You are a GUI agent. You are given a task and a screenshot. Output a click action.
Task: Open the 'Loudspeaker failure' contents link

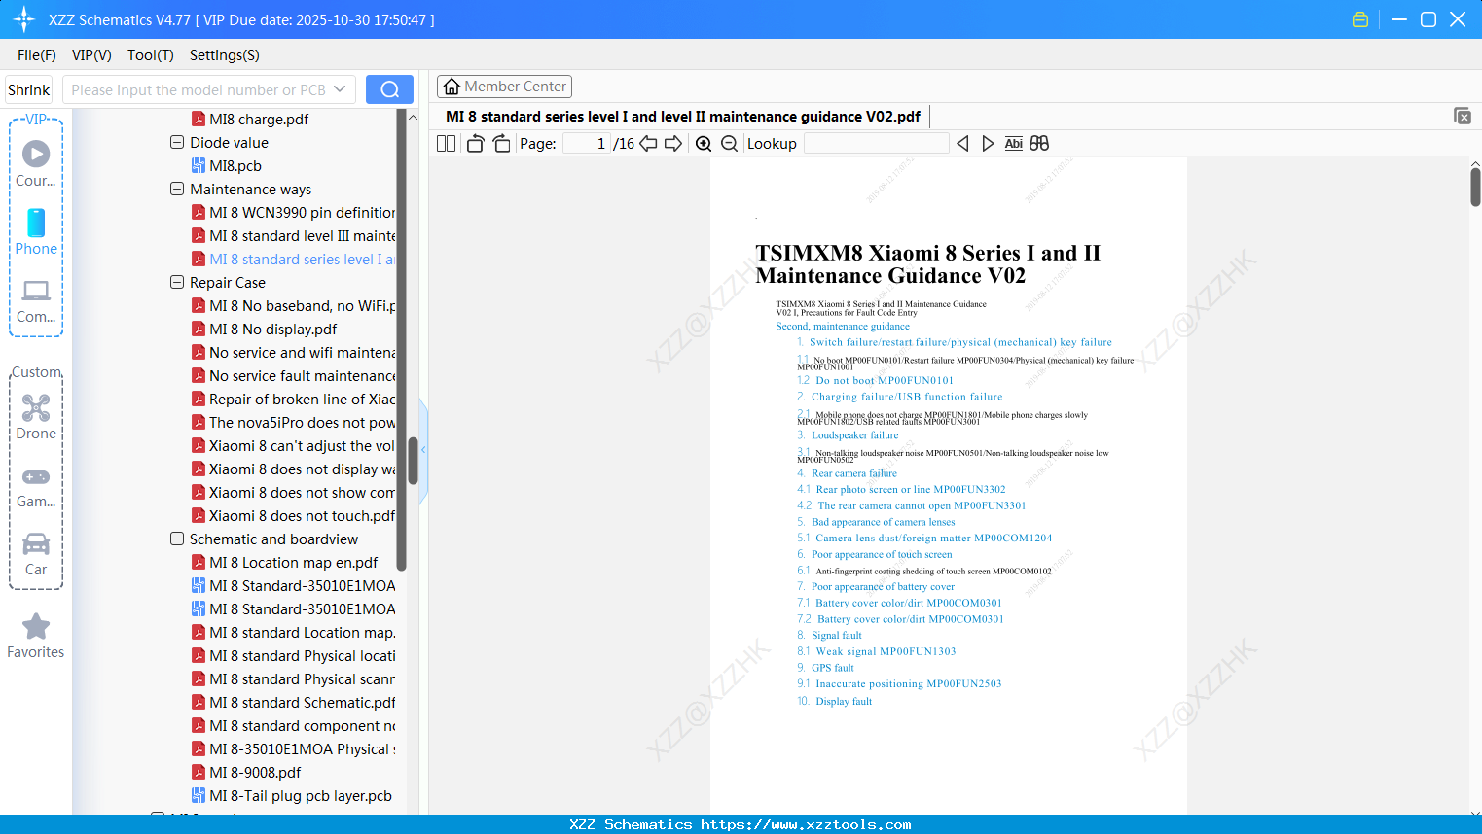855,435
